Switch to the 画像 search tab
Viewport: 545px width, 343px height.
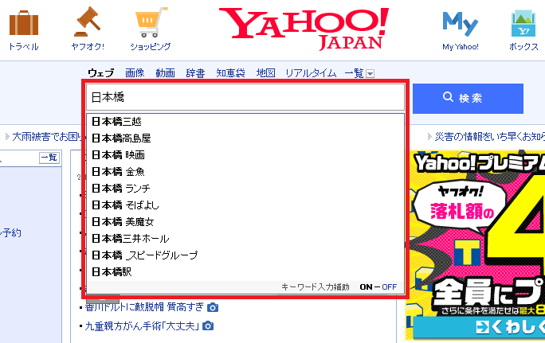[x=135, y=73]
